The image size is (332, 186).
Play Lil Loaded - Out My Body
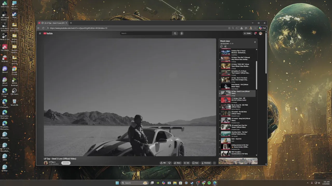tap(237, 113)
